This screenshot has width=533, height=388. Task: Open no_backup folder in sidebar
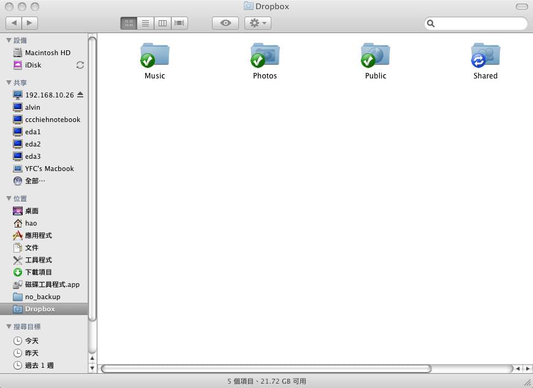44,297
